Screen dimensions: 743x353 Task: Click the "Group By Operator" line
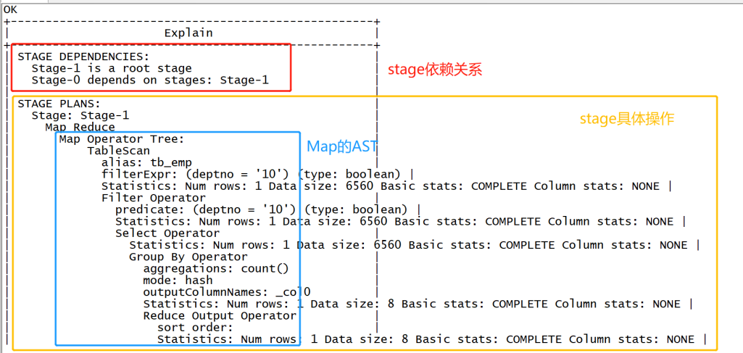click(x=188, y=257)
